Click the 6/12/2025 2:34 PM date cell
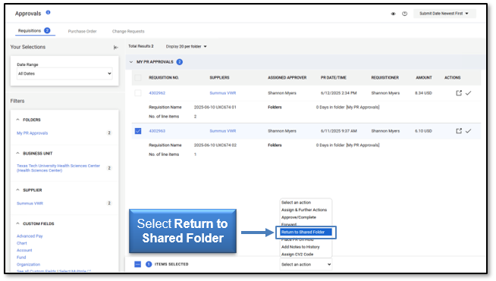 point(338,93)
